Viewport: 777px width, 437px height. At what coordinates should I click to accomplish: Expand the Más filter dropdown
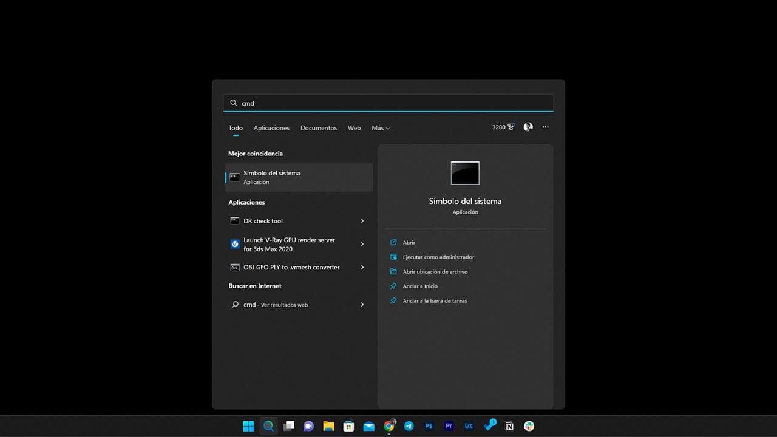[381, 128]
